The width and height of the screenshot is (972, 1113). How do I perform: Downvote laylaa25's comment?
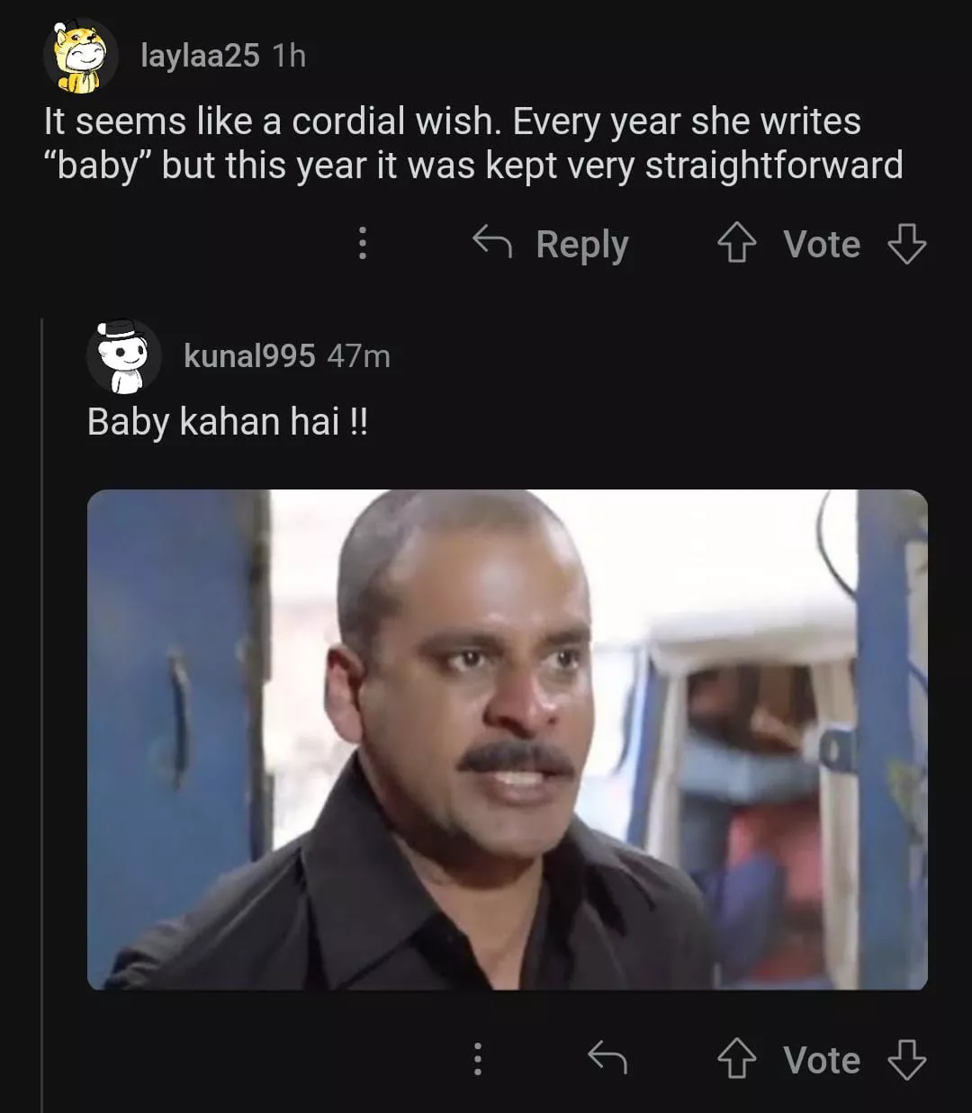(x=906, y=244)
